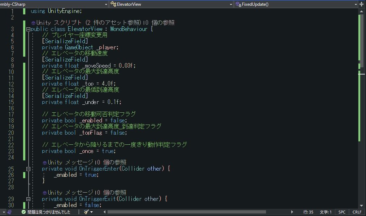Open 'Unity スクリプト (2 件のアセット参照)' CodeLens link

(x=89, y=23)
